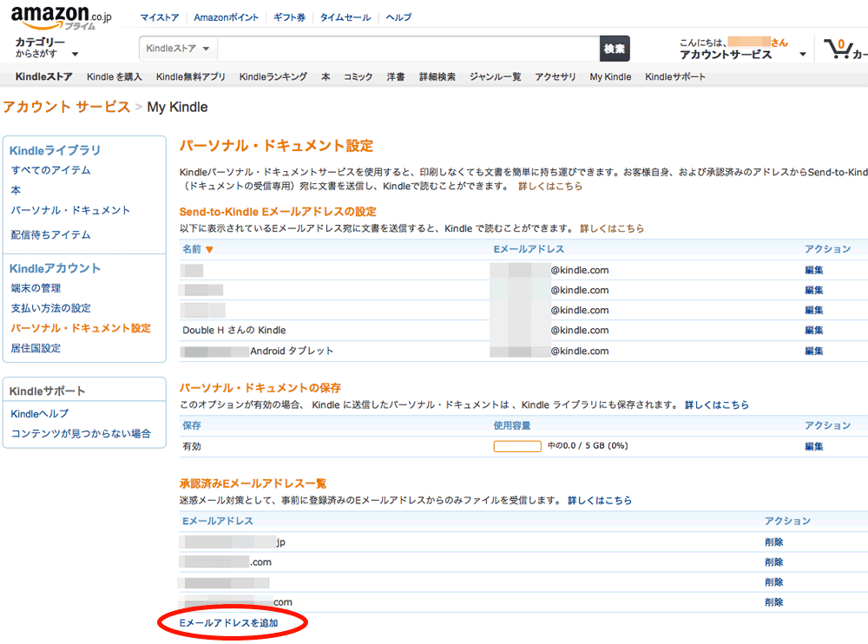The height and width of the screenshot is (644, 868).
Task: Click 詳しくはこちら in approved email section
Action: tap(600, 500)
